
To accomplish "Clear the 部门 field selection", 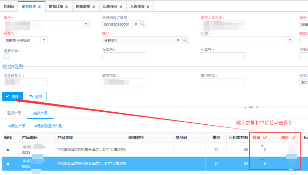I will pyautogui.click(x=178, y=40).
